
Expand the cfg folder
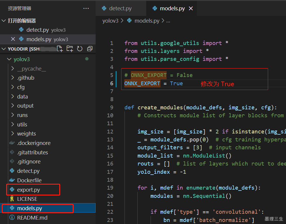pyautogui.click(x=13, y=87)
